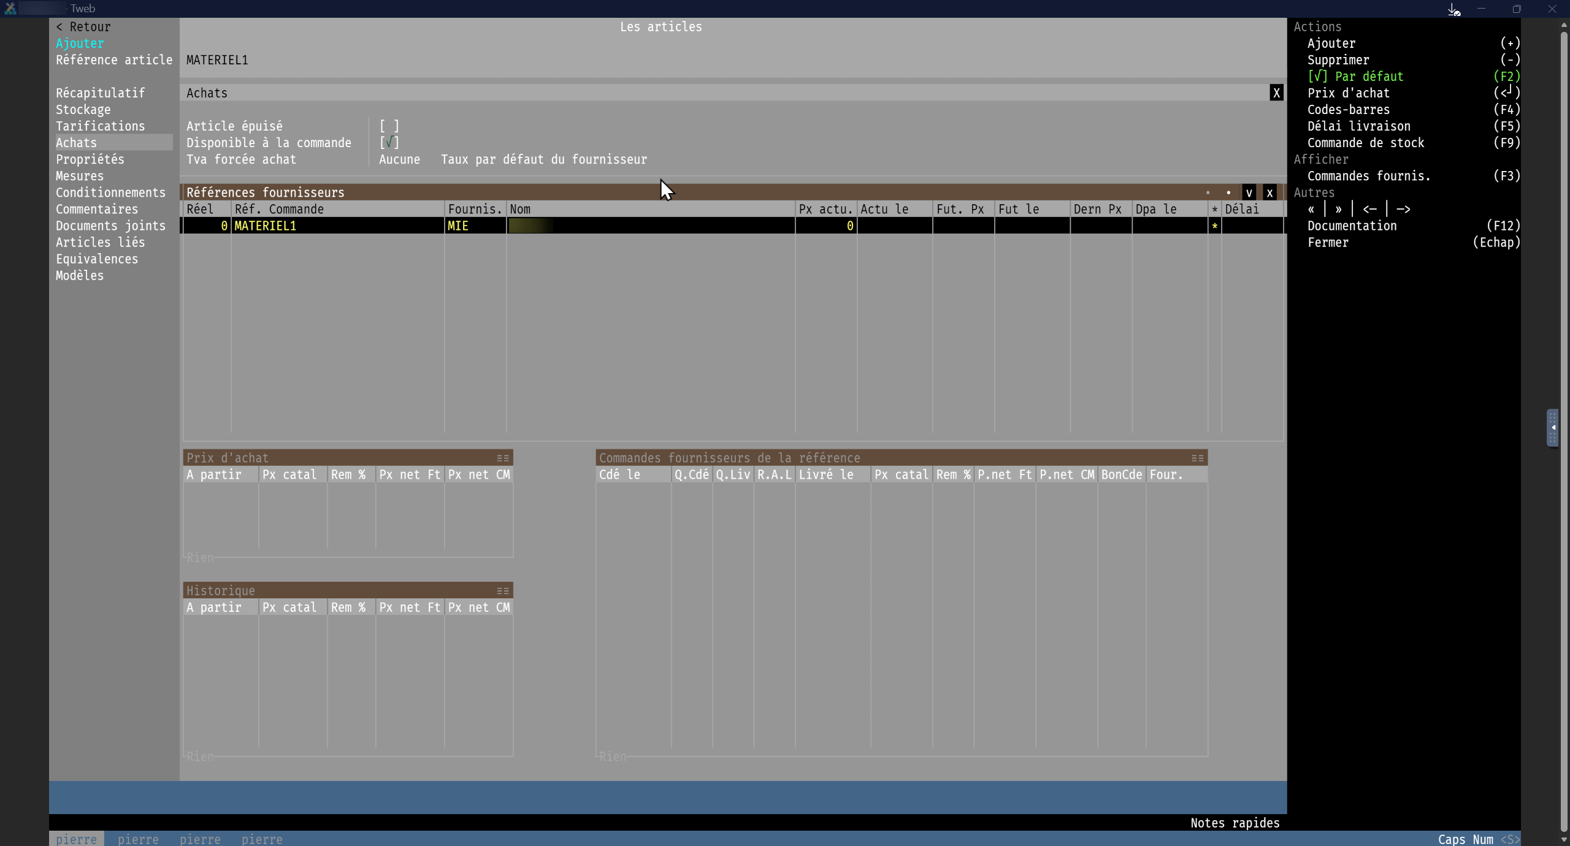Open the Tarifications section in sidebar
Viewport: 1570px width, 846px height.
click(x=101, y=126)
